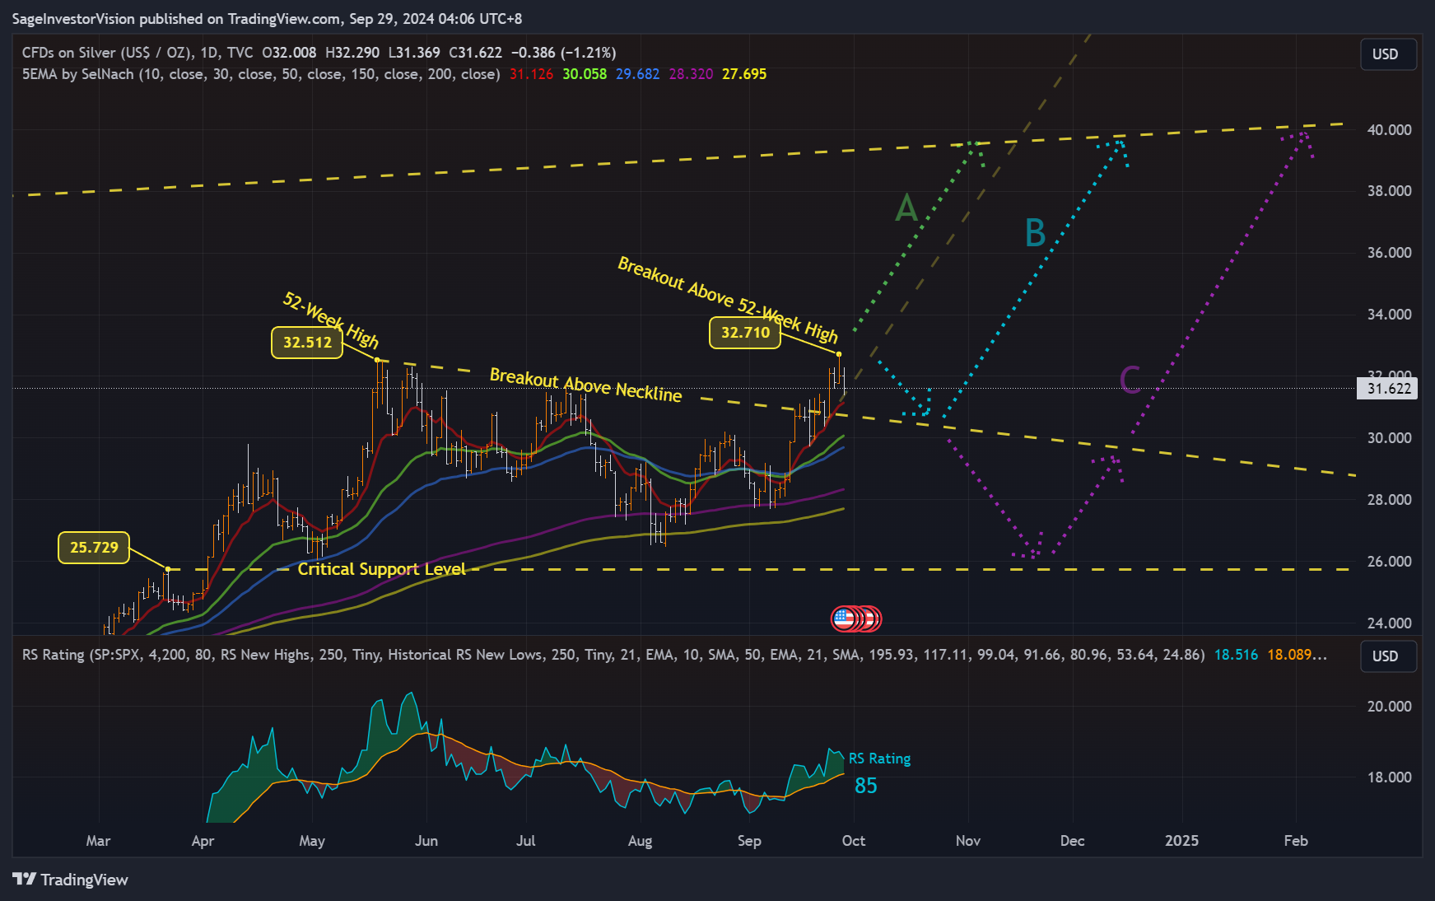
Task: Click the 34.000 price axis label
Action: pos(1389,315)
